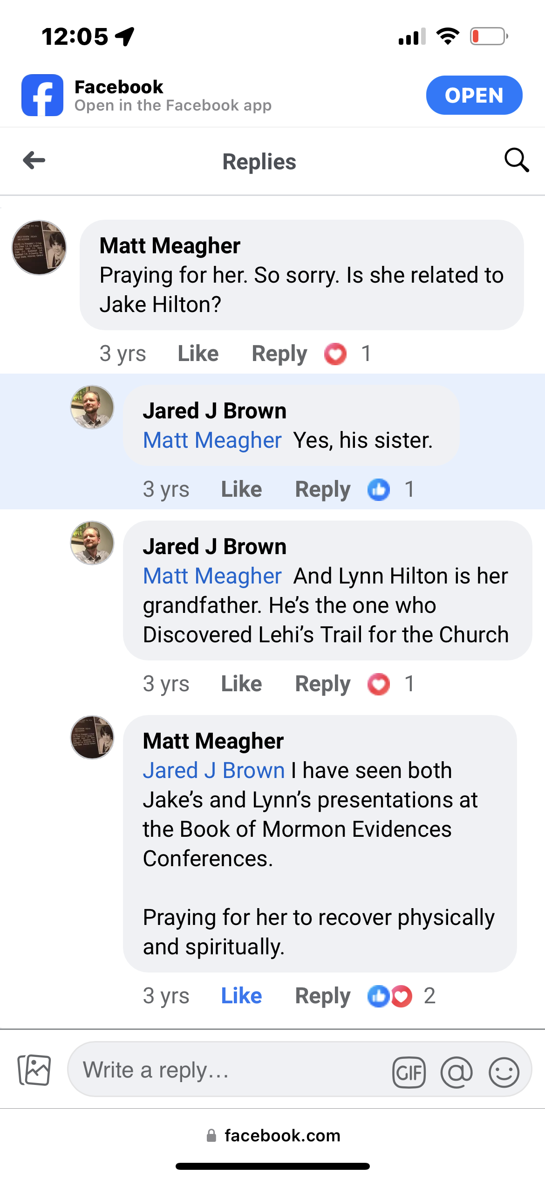Open the blue Jared J Brown mention link

point(213,771)
